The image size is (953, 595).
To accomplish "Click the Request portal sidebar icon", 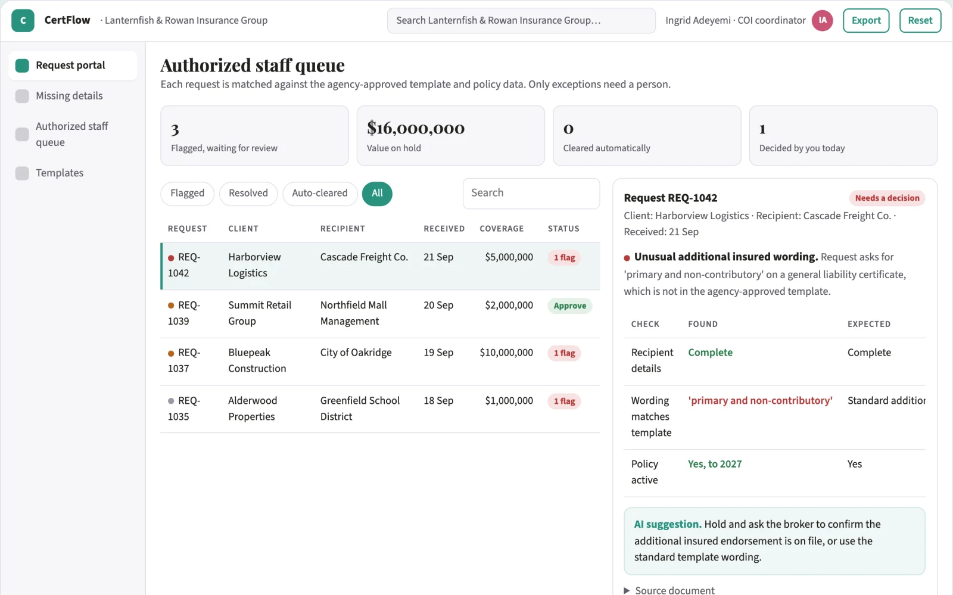I will coord(22,66).
